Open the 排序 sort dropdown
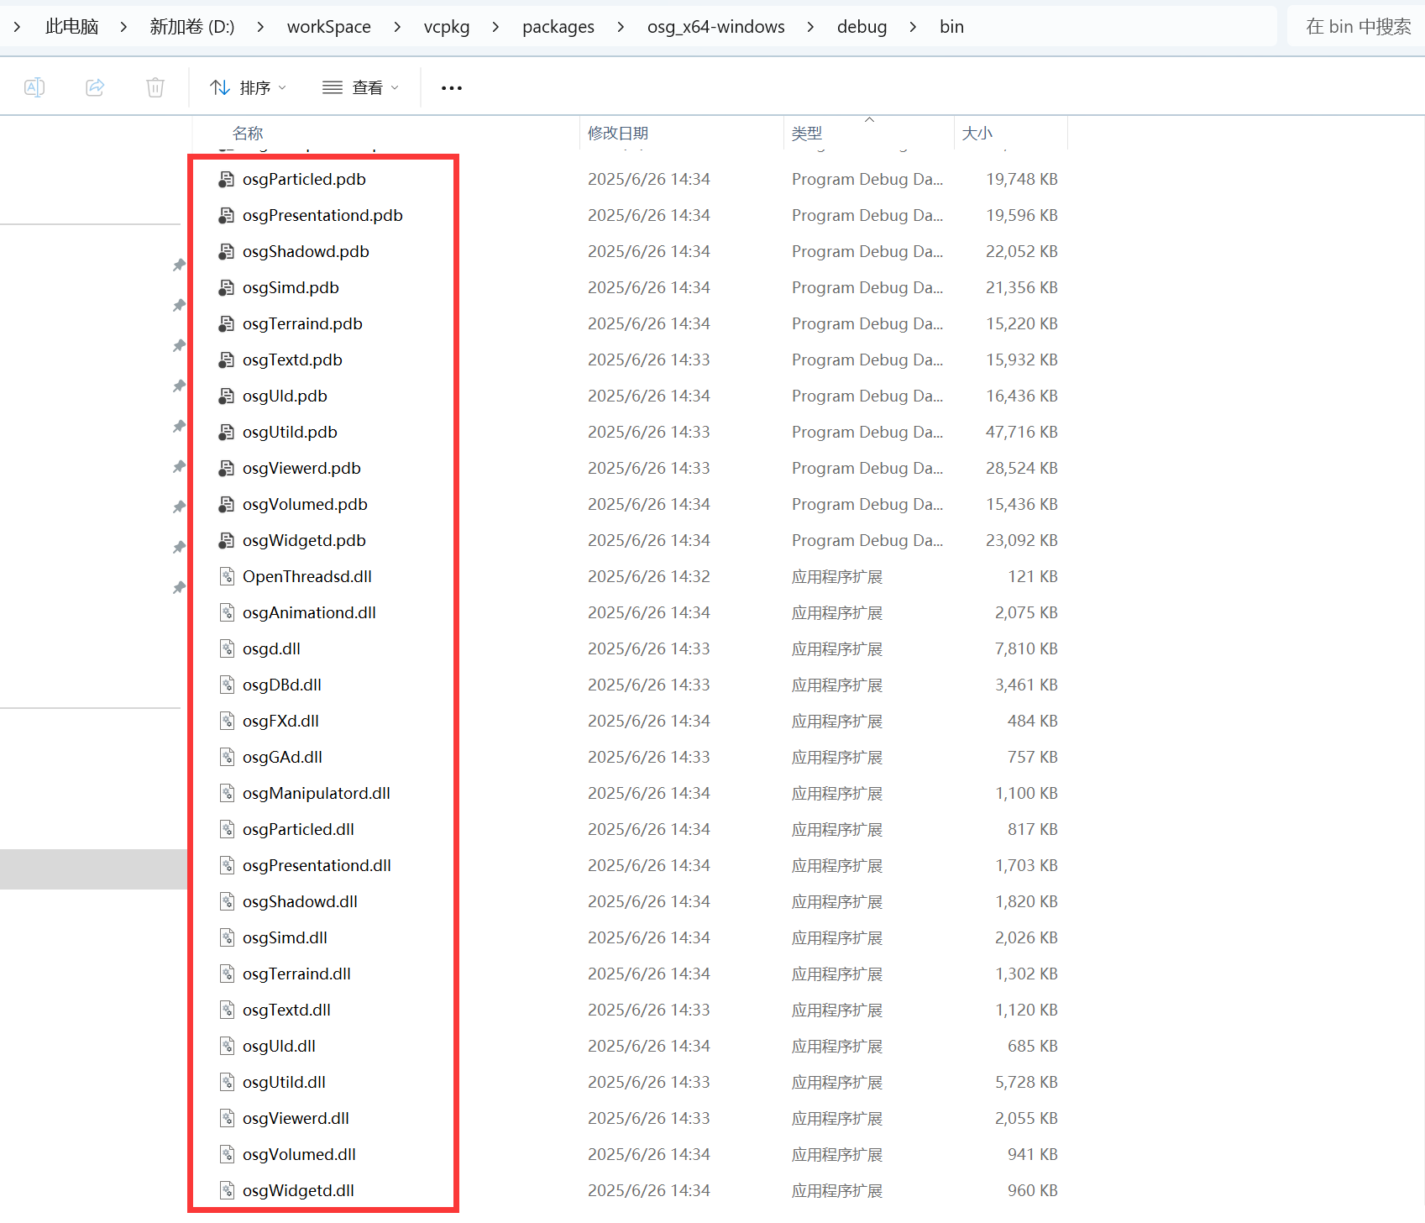Image resolution: width=1425 pixels, height=1223 pixels. (x=248, y=87)
